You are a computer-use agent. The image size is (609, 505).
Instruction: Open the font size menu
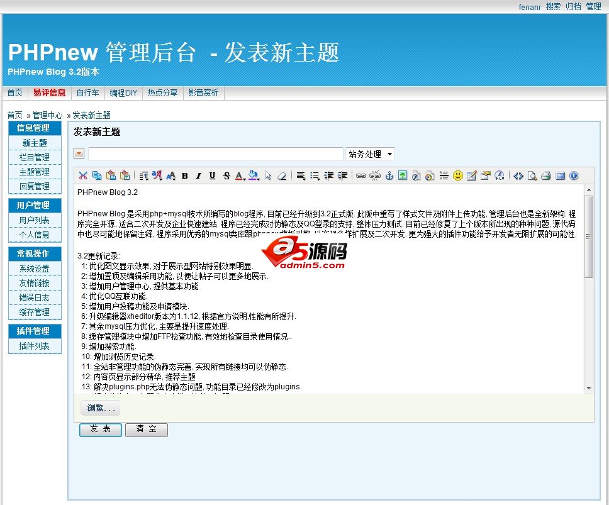171,176
